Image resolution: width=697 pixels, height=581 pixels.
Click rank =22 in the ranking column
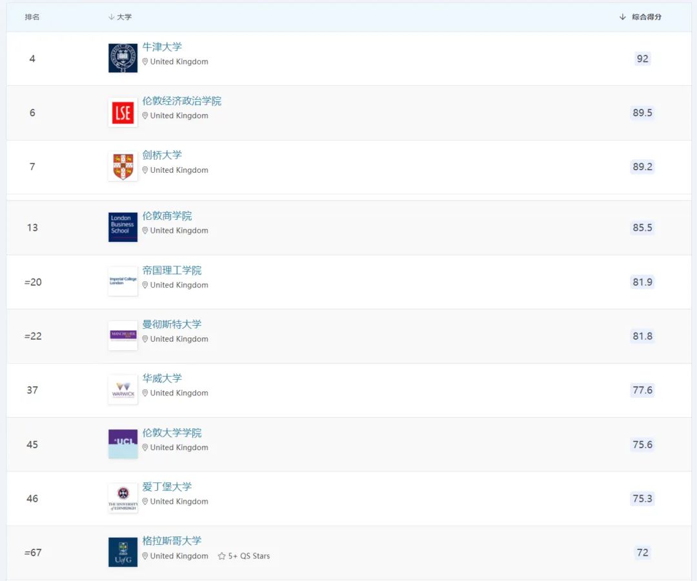coord(33,336)
